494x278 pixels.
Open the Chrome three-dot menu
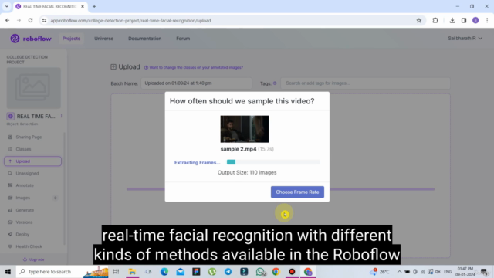[487, 21]
